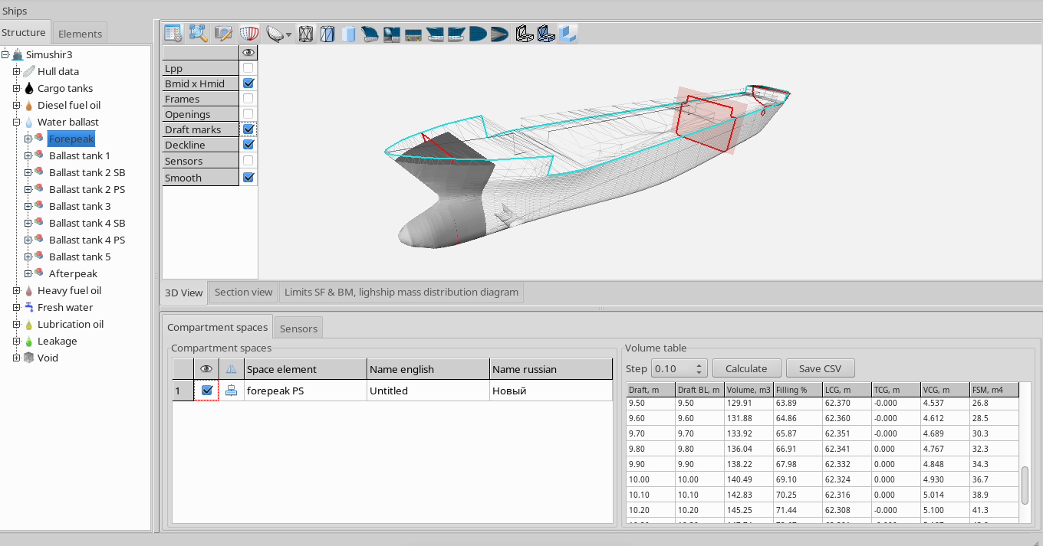The height and width of the screenshot is (546, 1043).
Task: Expand the Hull data tree node
Action: (x=16, y=71)
